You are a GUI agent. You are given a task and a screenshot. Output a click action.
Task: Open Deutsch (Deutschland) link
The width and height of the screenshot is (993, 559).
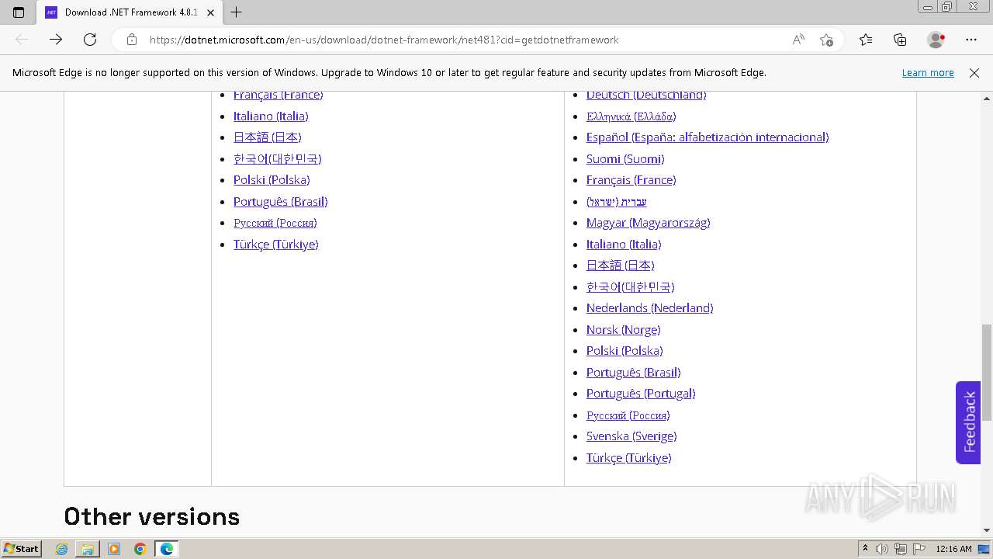click(x=646, y=95)
